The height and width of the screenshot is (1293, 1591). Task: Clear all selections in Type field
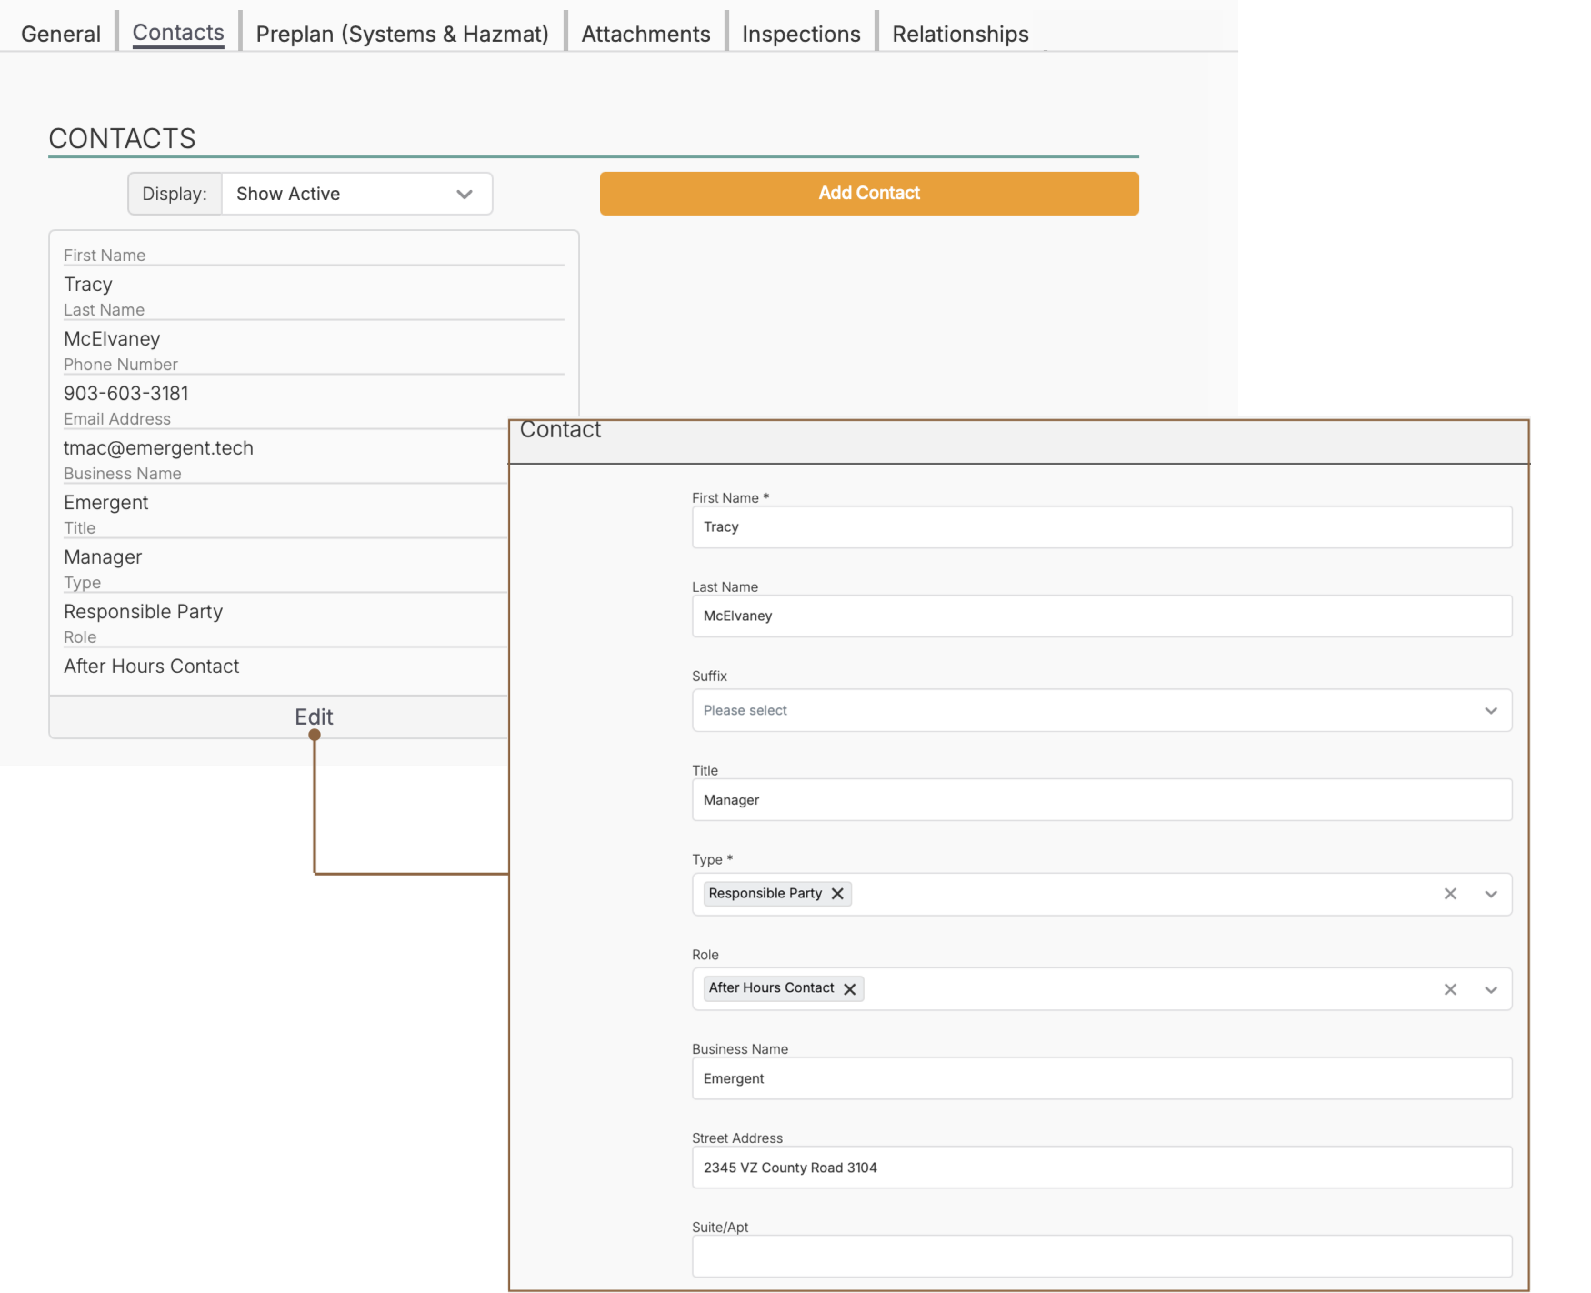click(x=1450, y=894)
